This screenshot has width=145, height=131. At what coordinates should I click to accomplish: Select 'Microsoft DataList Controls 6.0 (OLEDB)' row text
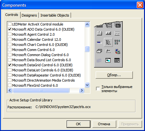[x=43, y=70]
